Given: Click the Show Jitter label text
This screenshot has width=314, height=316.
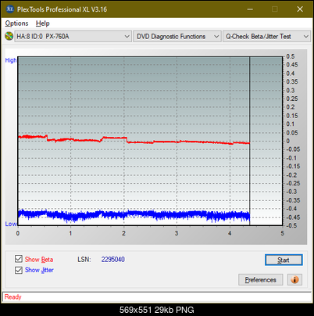Looking at the screenshot, I should coord(39,270).
